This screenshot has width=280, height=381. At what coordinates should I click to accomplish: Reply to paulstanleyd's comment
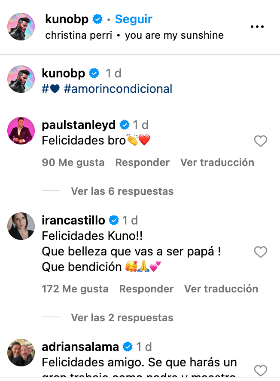(142, 163)
